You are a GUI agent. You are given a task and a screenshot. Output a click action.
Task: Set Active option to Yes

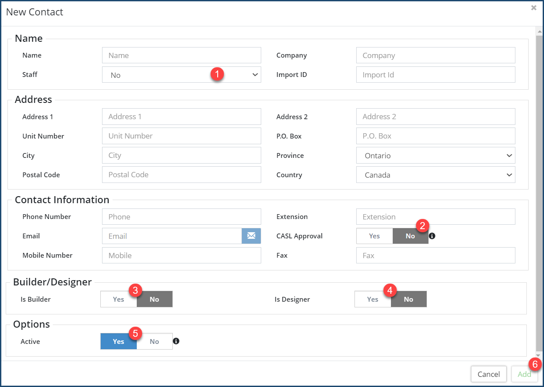click(118, 341)
